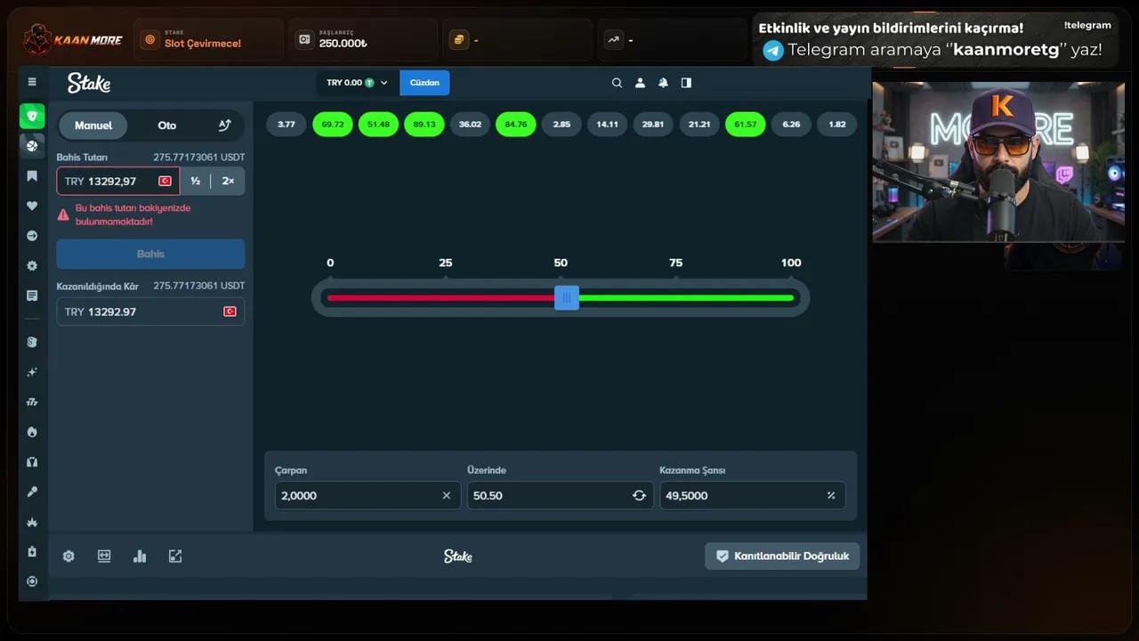
Task: Open the TRY 0.00 balance dropdown
Action: [358, 83]
